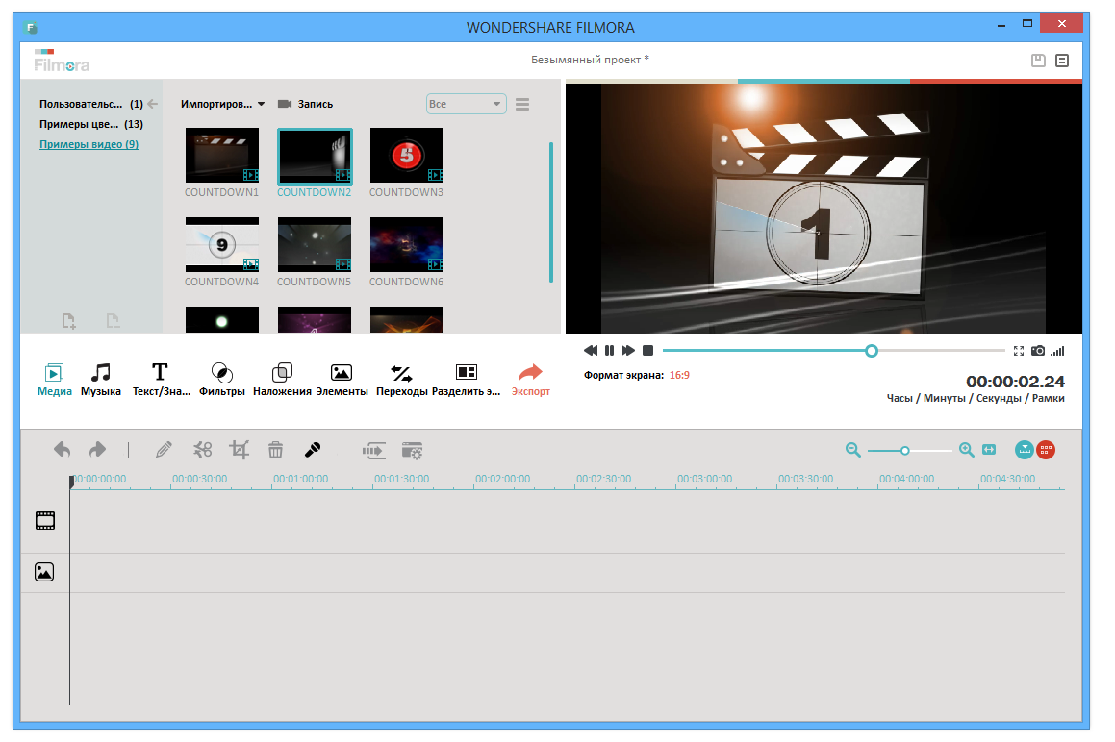
Task: Click the red round timeline button
Action: click(1046, 449)
